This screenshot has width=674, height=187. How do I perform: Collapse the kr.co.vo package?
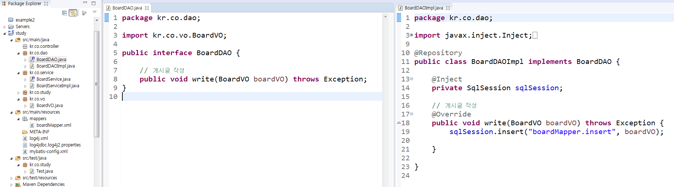pyautogui.click(x=18, y=99)
